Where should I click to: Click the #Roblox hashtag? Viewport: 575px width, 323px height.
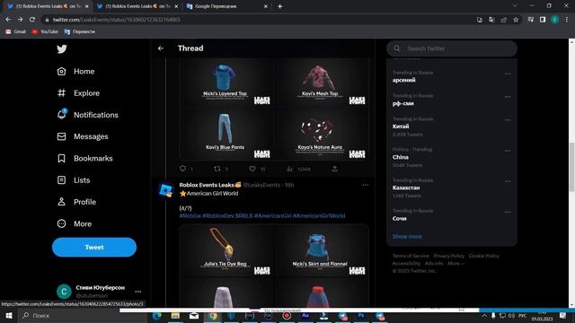[190, 215]
